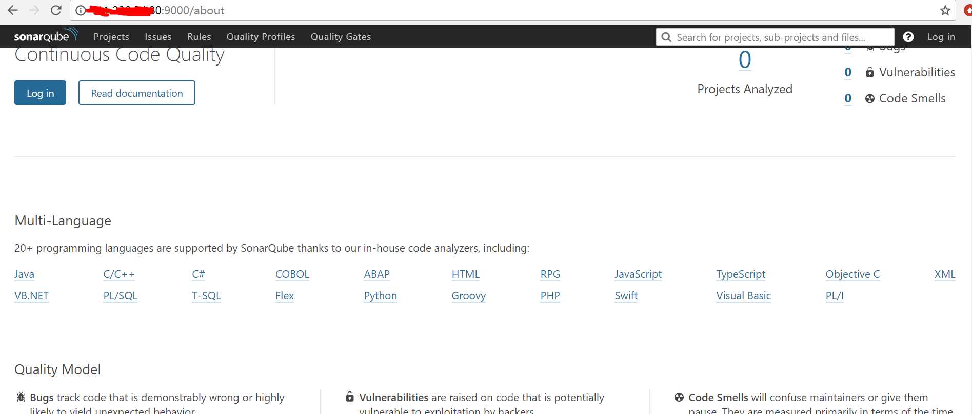Viewport: 972px width, 414px height.
Task: Open the Issues menu item
Action: point(158,37)
